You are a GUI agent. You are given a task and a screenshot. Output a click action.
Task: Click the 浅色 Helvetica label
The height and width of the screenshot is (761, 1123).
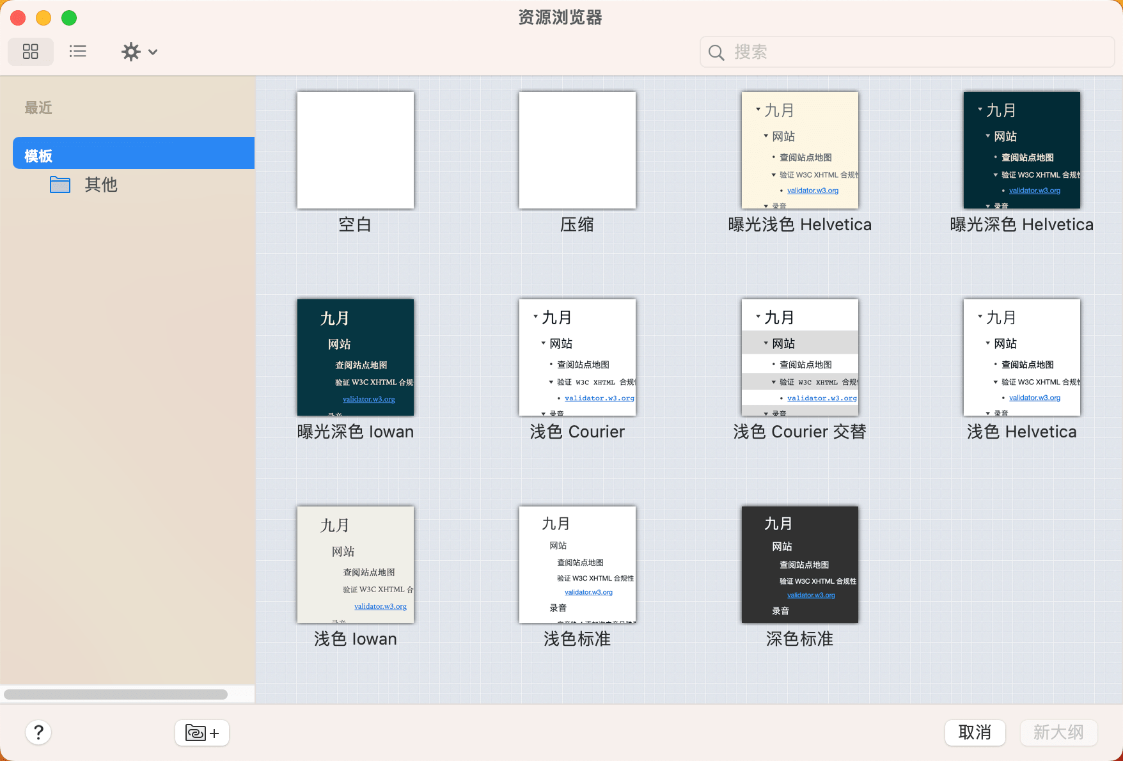pyautogui.click(x=1022, y=432)
